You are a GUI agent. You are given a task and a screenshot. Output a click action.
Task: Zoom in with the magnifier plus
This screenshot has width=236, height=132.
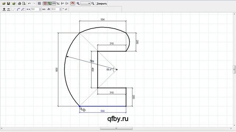pos(78,3)
